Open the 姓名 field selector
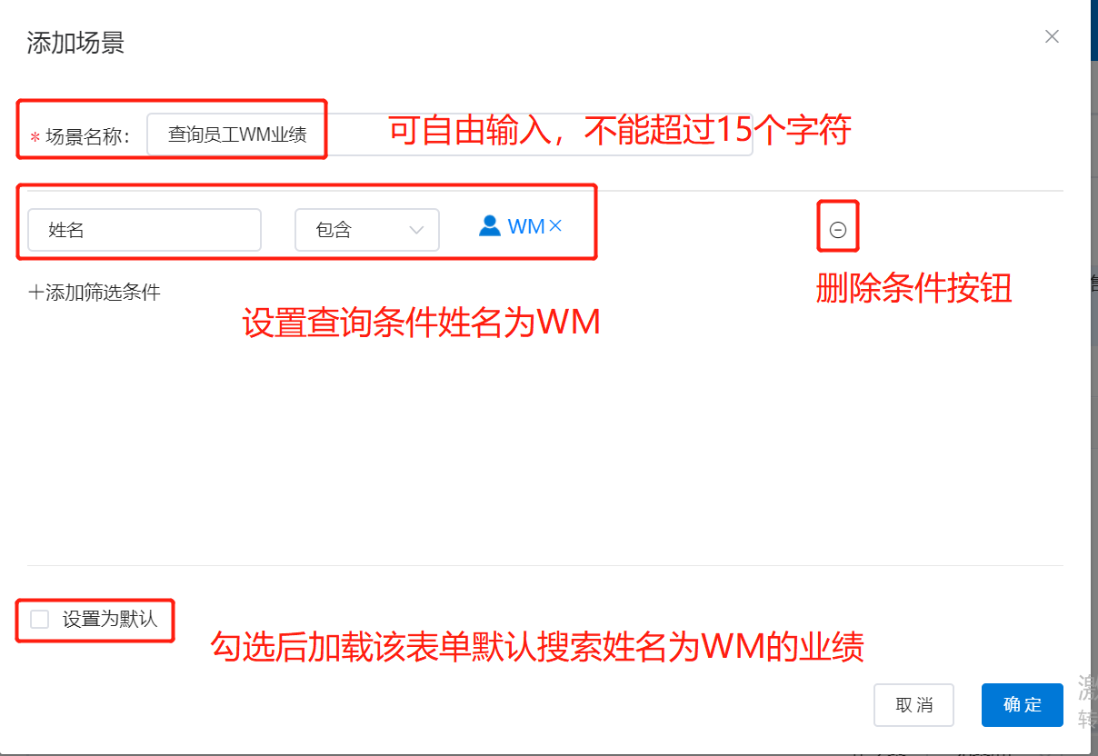 (145, 230)
